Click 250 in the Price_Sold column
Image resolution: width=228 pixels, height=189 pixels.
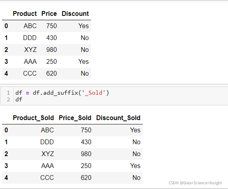coord(86,166)
